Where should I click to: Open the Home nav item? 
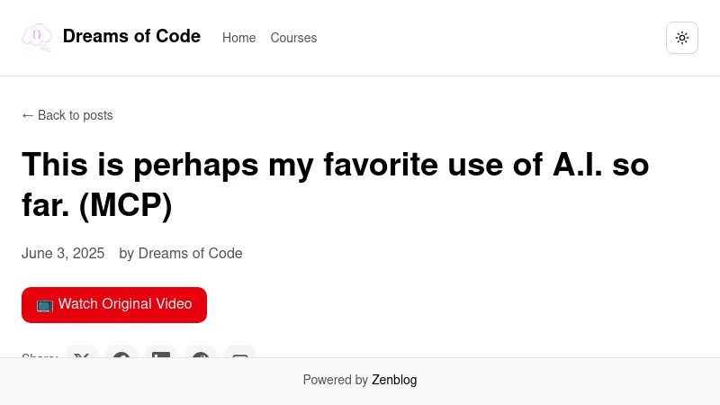coord(238,38)
